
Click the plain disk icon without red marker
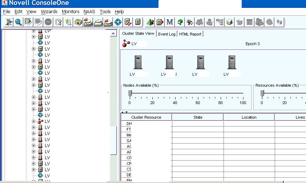click(x=98, y=22)
